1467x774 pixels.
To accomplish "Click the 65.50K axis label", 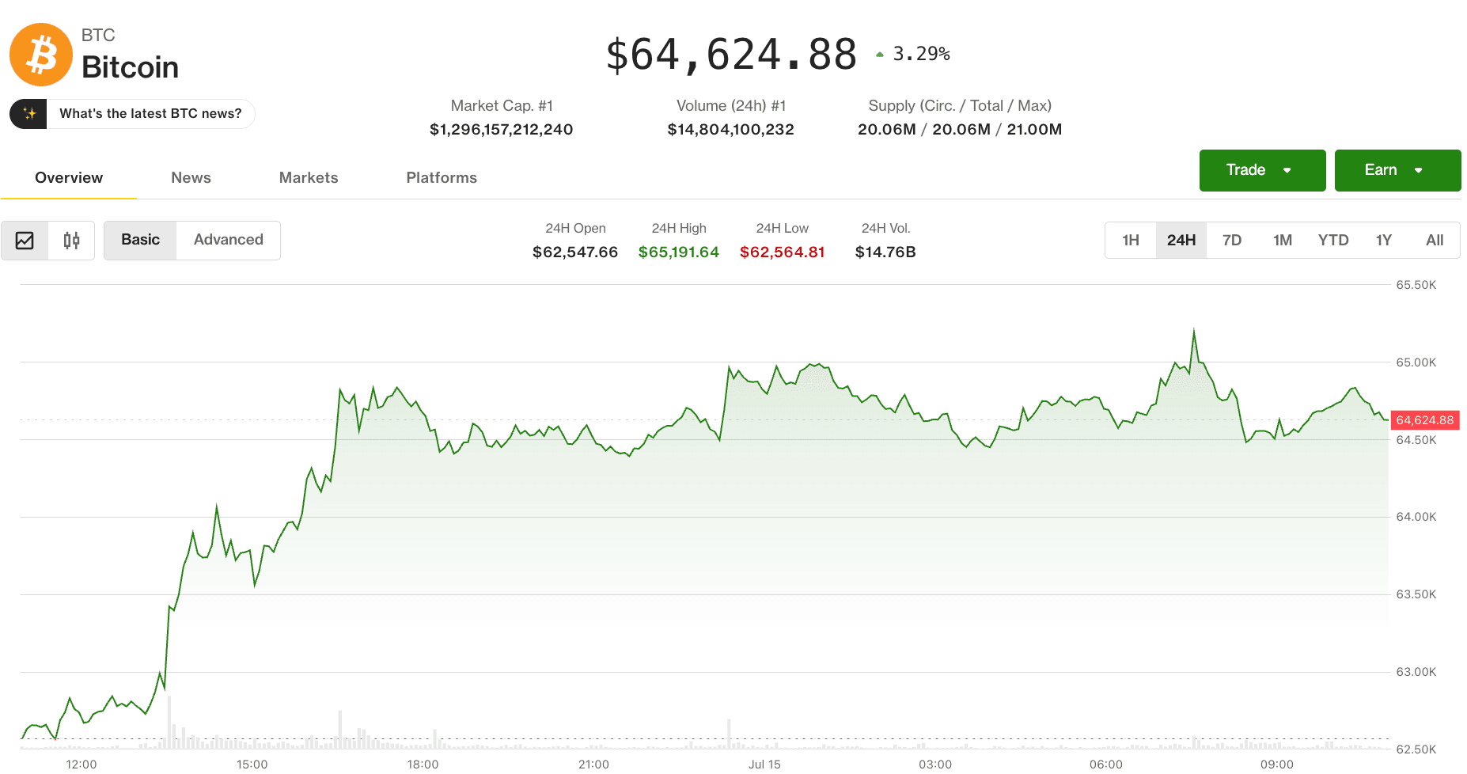I will click(1416, 285).
